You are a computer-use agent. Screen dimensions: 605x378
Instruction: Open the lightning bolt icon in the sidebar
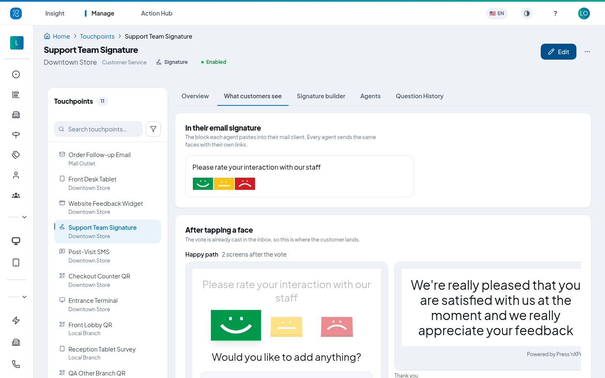[x=16, y=320]
